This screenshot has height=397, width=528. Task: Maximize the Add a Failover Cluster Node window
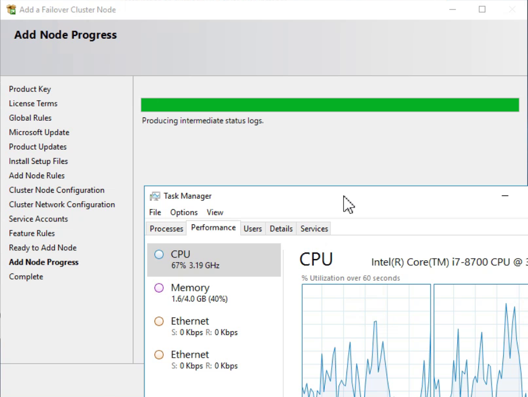pos(482,9)
